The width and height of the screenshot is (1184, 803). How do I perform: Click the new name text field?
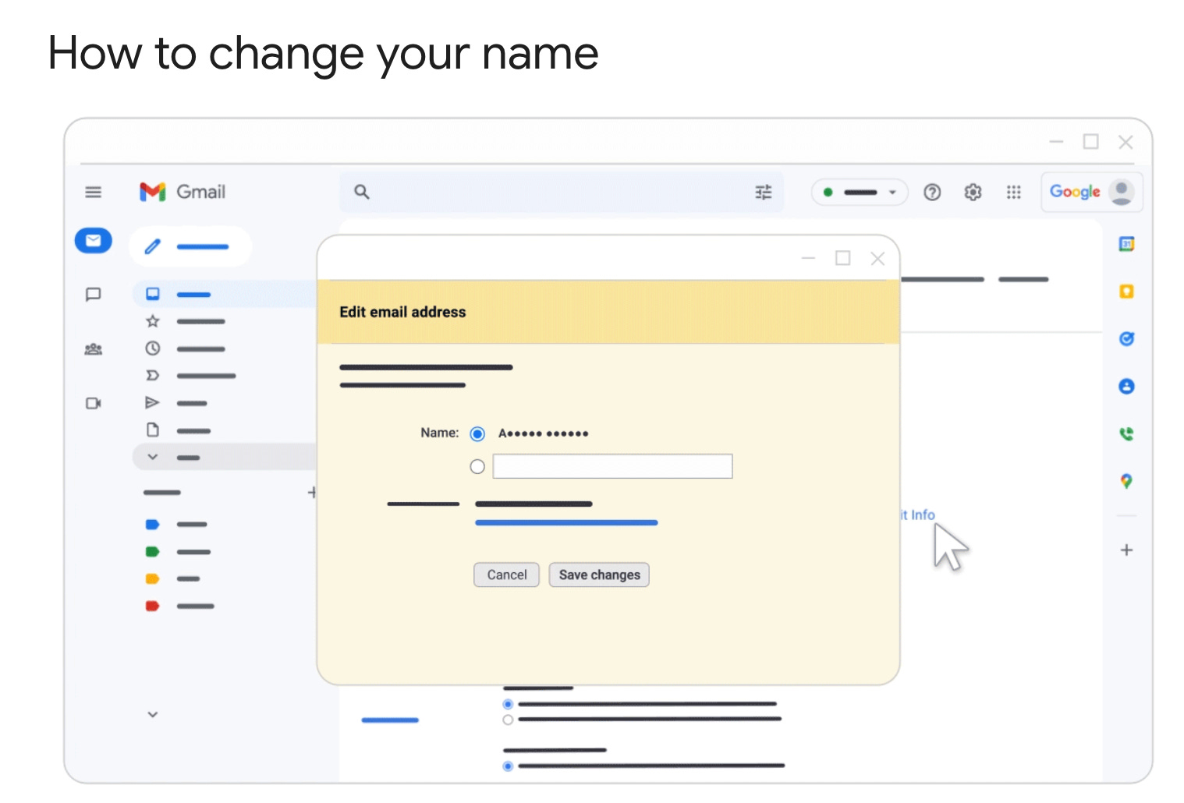pyautogui.click(x=613, y=466)
